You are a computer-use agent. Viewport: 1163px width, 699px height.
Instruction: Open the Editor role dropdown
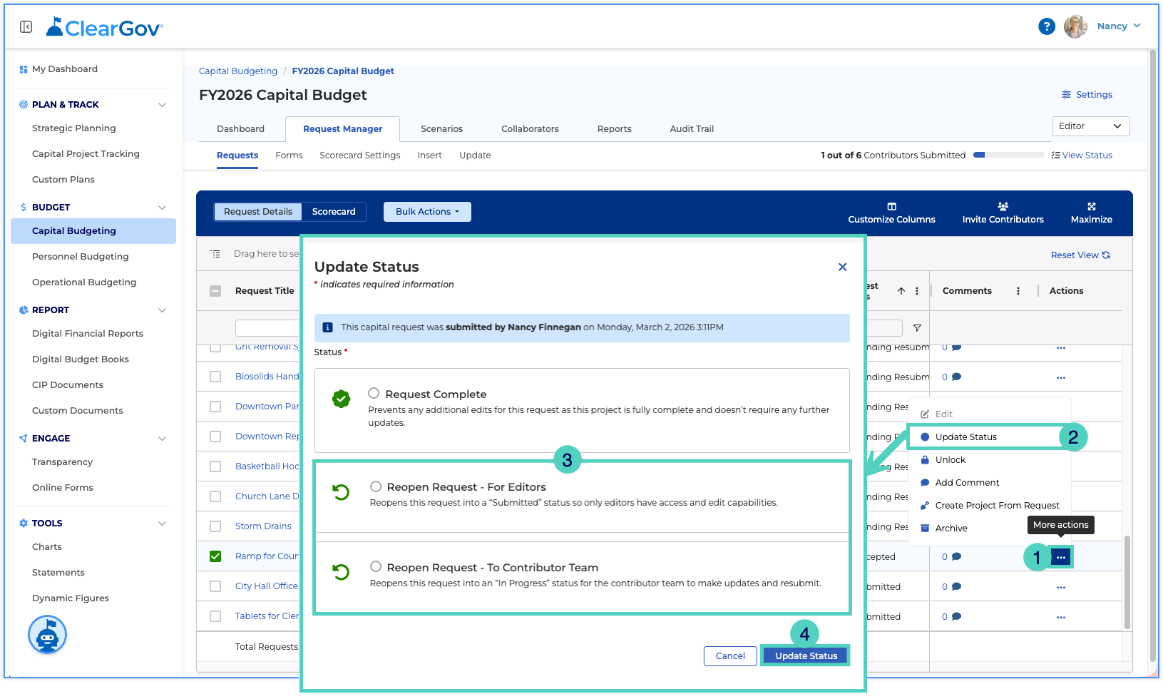[x=1090, y=126]
